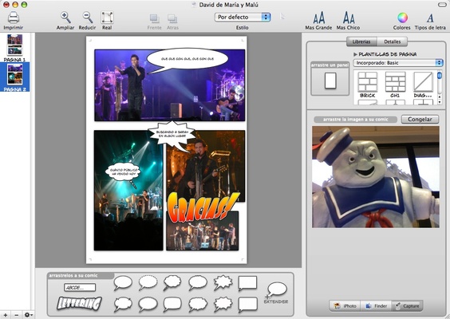Switch image source to Finder
Image resolution: width=450 pixels, height=319 pixels.
pyautogui.click(x=376, y=305)
